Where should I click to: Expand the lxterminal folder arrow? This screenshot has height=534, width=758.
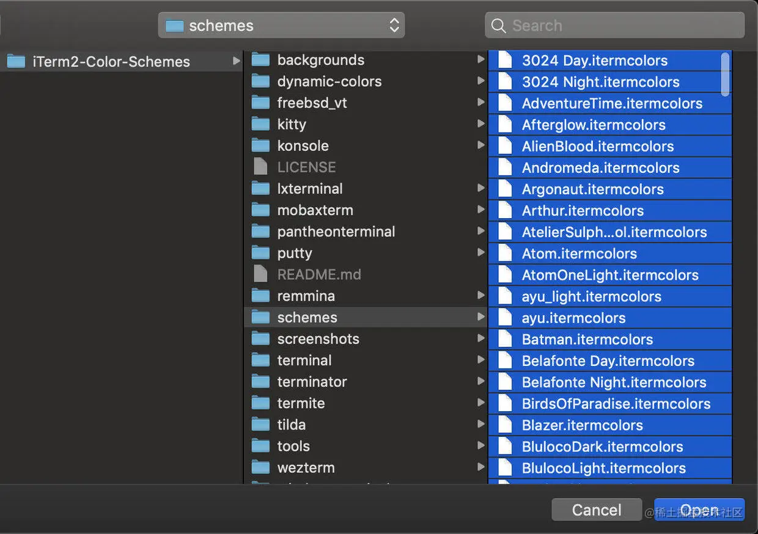coord(481,188)
